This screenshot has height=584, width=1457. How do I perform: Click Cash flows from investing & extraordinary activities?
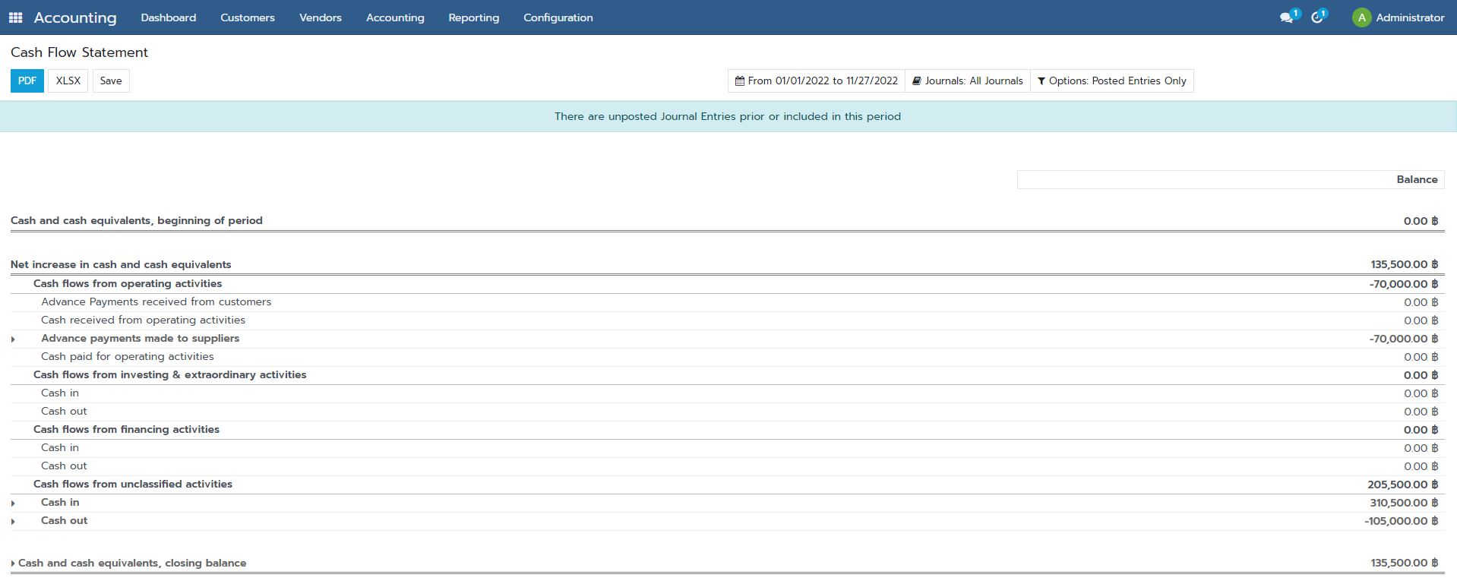[169, 374]
